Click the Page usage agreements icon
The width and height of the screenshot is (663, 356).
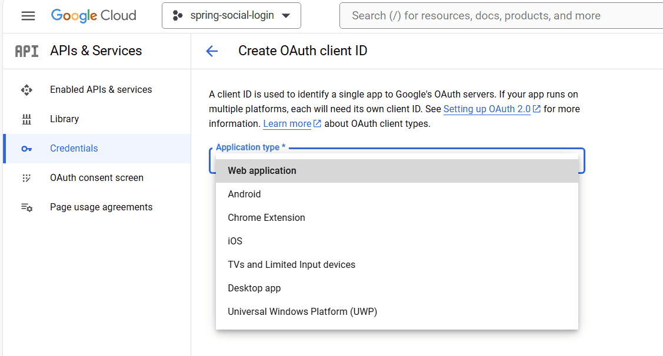click(x=26, y=207)
